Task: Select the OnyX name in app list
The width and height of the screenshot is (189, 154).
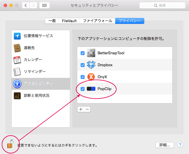Action: (102, 77)
